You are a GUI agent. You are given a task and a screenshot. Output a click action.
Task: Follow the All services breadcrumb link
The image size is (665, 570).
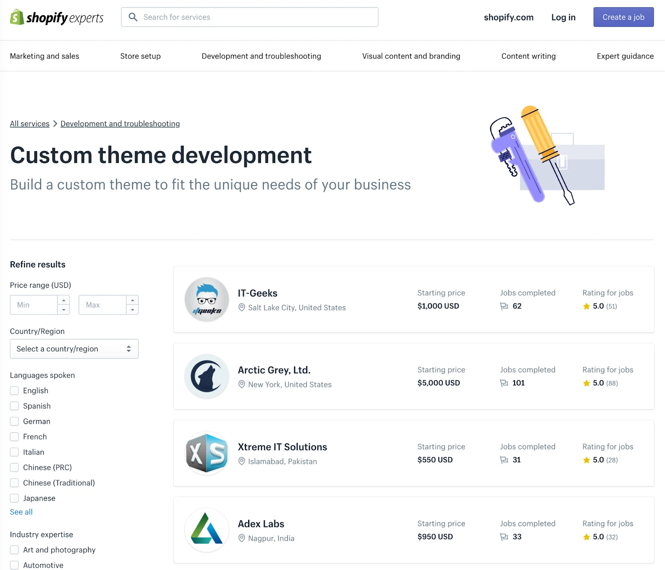[30, 124]
